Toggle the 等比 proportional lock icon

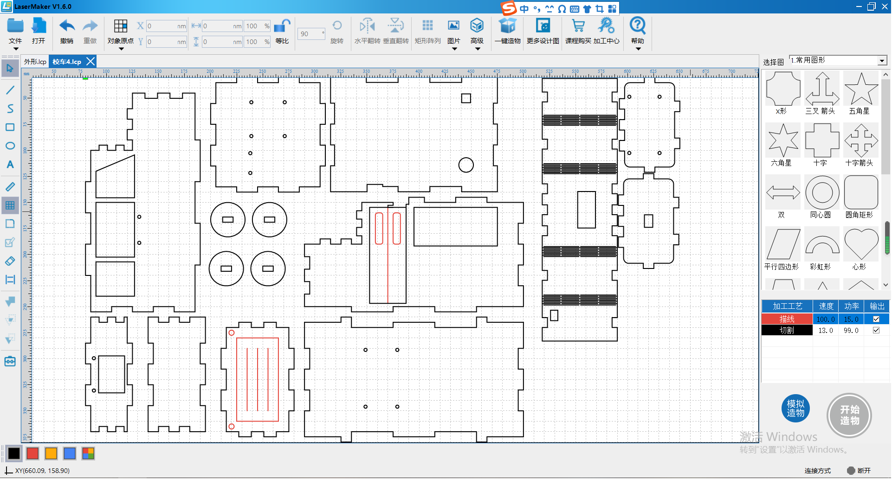282,26
